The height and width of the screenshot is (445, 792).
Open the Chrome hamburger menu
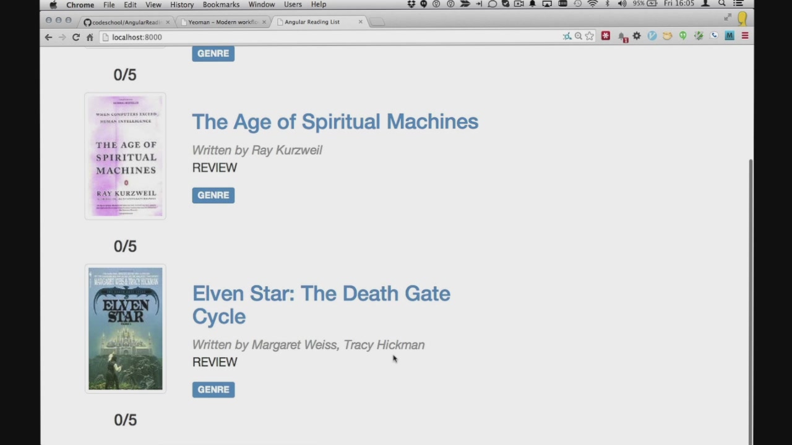click(745, 36)
